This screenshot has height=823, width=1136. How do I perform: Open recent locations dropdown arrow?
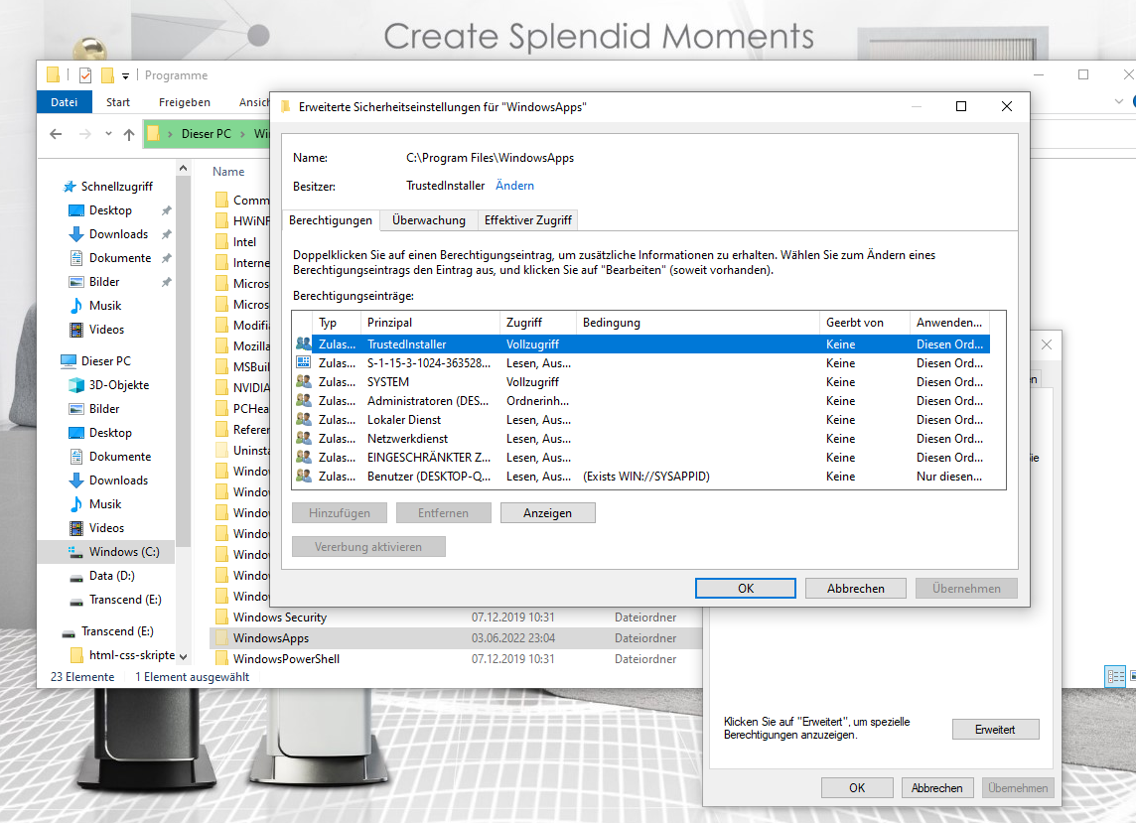pyautogui.click(x=108, y=134)
